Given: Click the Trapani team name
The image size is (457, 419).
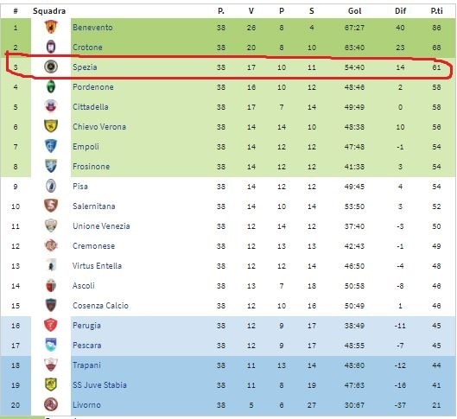Looking at the screenshot, I should 86,365.
